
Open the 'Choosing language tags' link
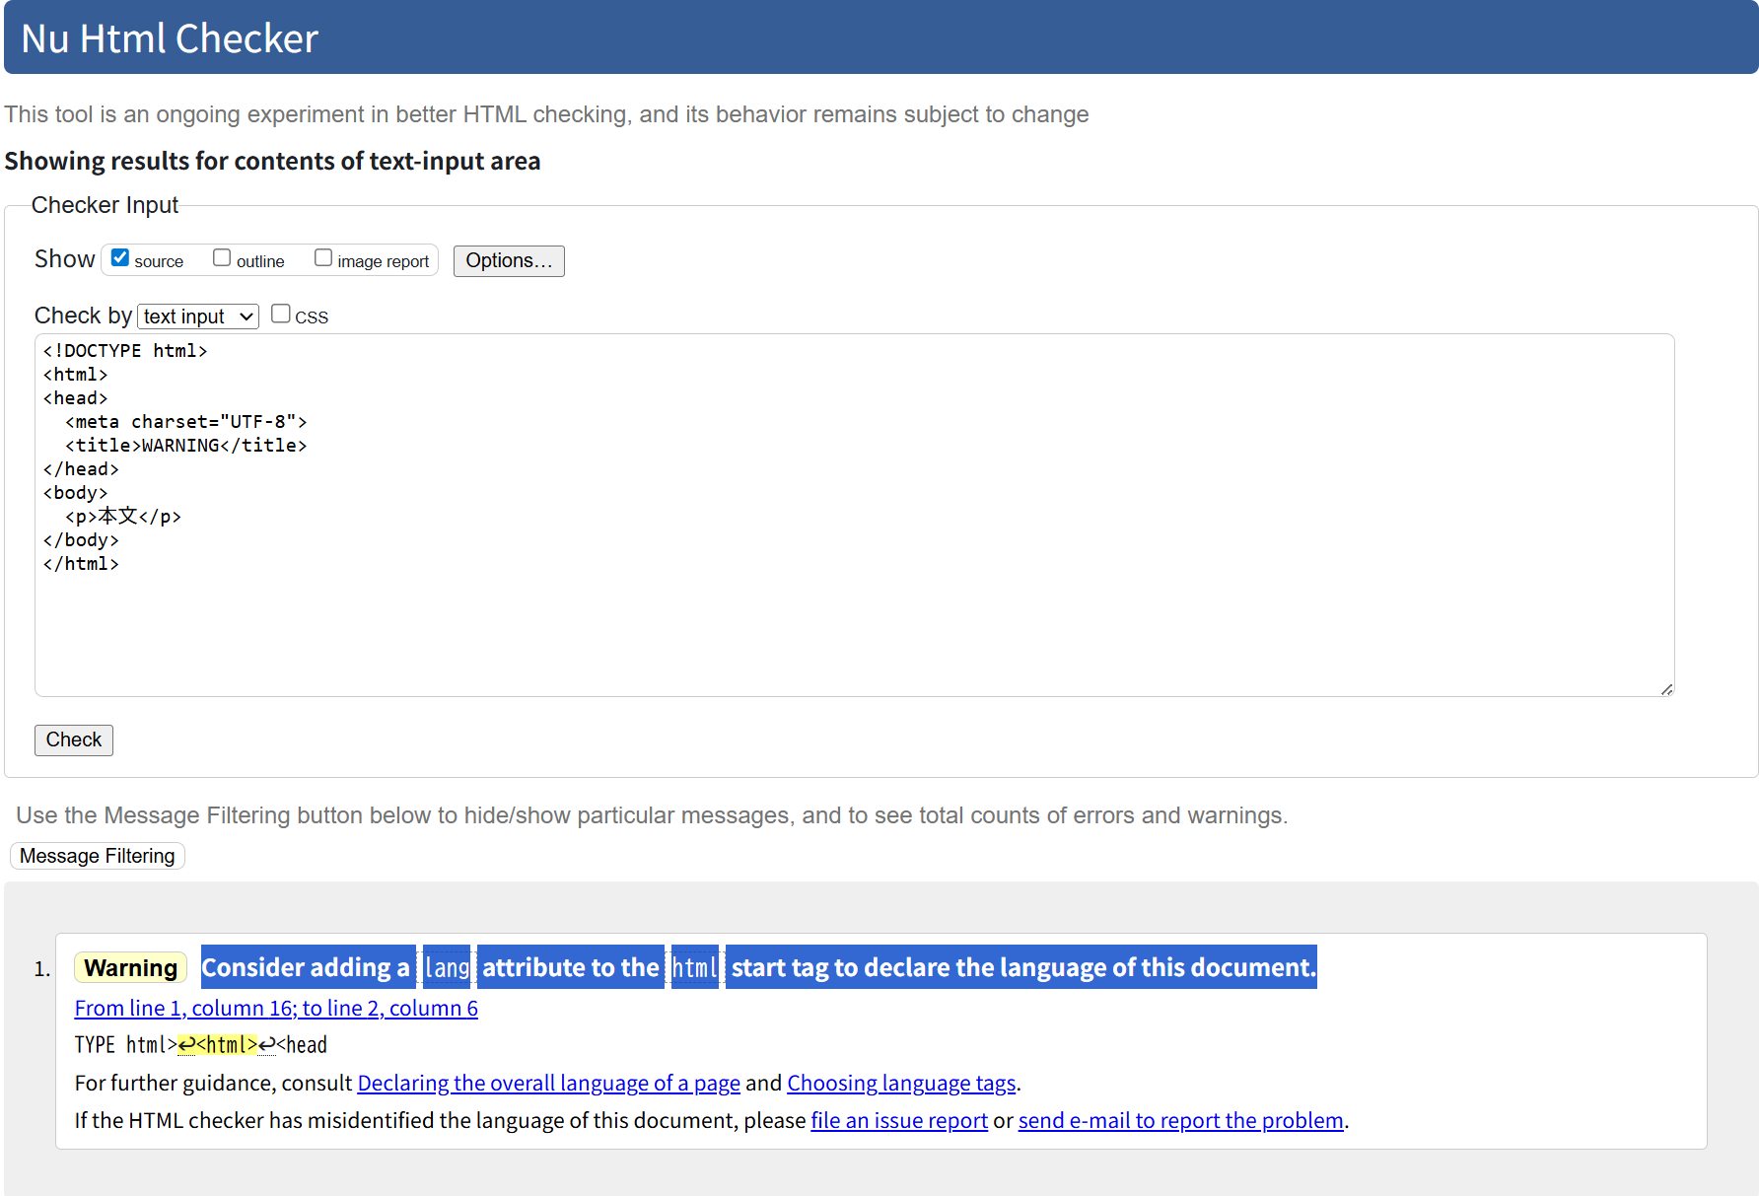pyautogui.click(x=901, y=1084)
